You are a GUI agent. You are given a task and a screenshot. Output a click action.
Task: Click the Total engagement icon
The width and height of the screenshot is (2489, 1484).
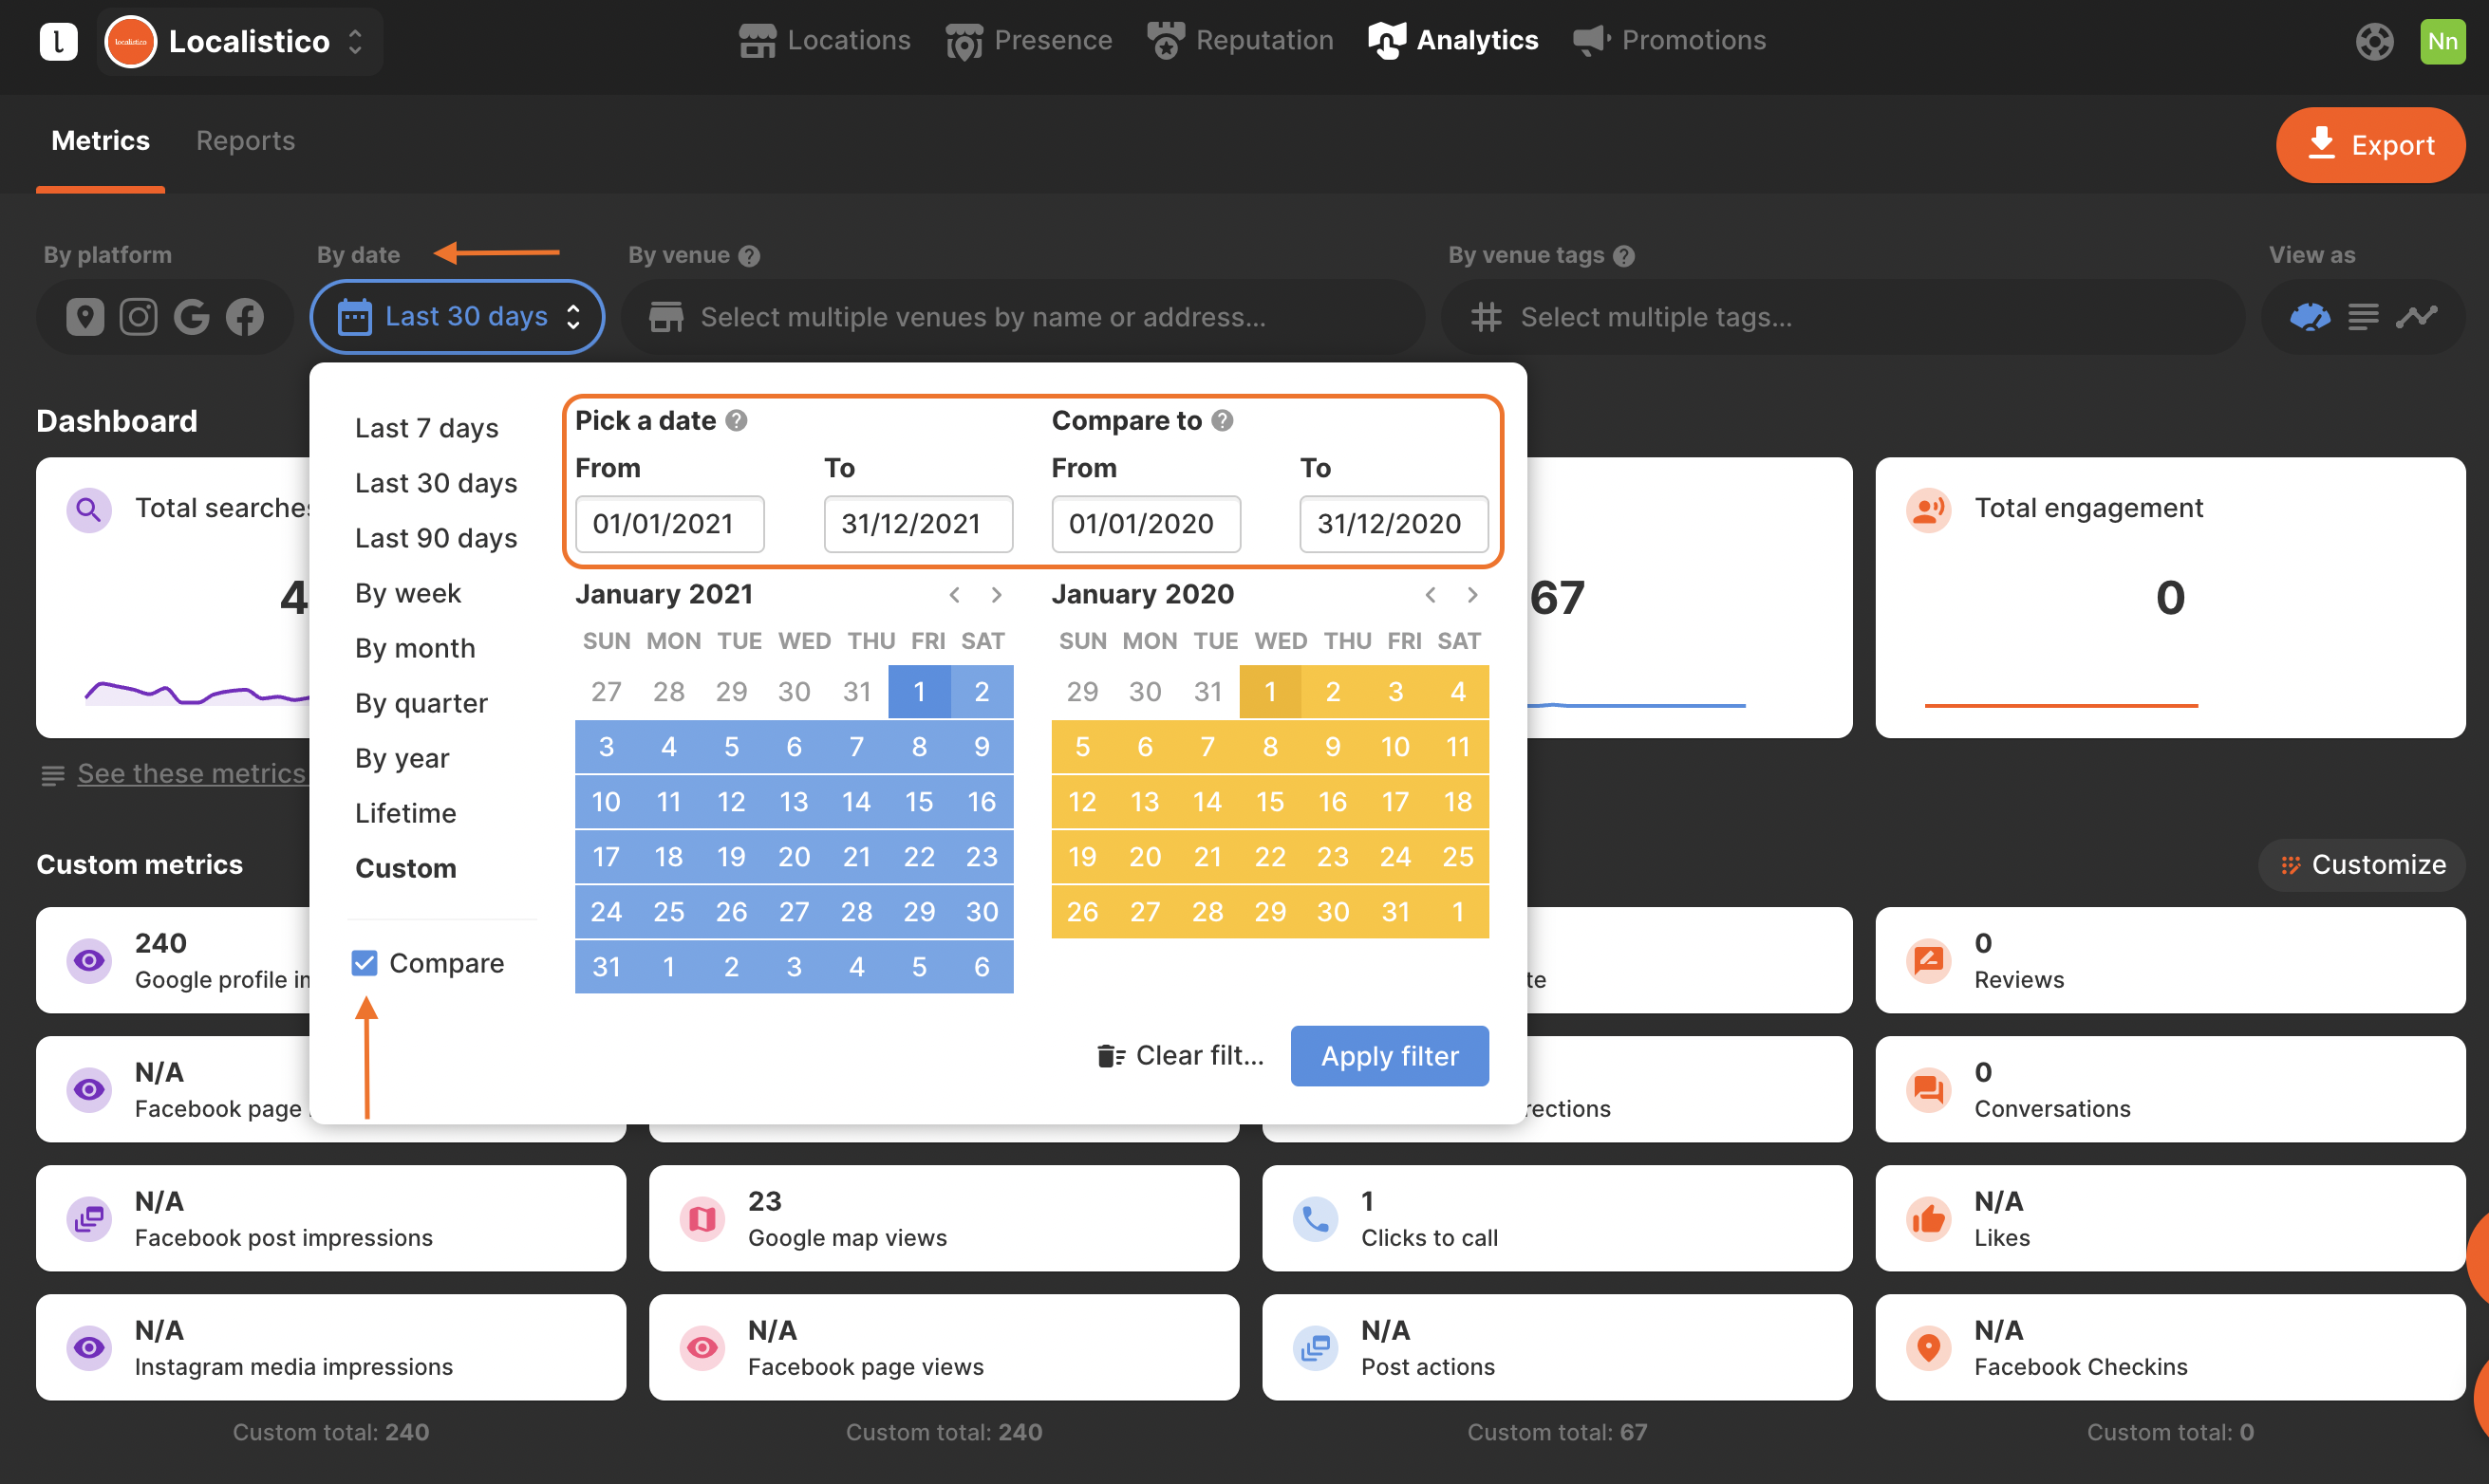pyautogui.click(x=1930, y=510)
